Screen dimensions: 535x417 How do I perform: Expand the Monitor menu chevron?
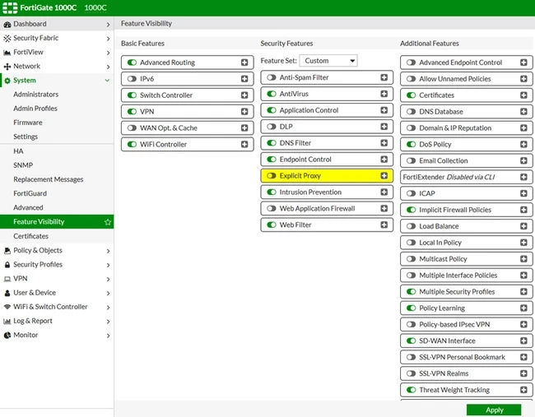pos(108,336)
